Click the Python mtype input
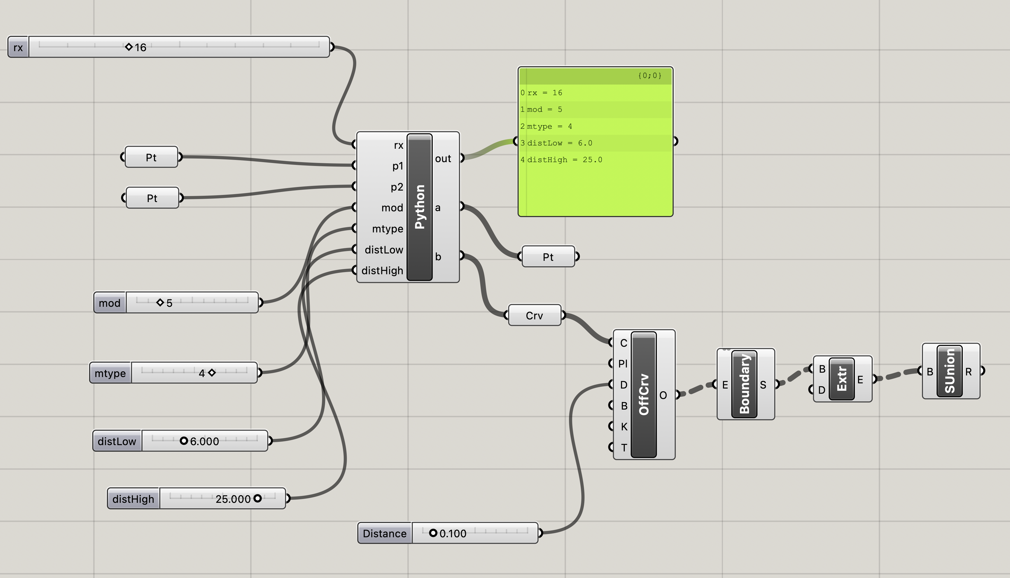The width and height of the screenshot is (1010, 578). 387,229
